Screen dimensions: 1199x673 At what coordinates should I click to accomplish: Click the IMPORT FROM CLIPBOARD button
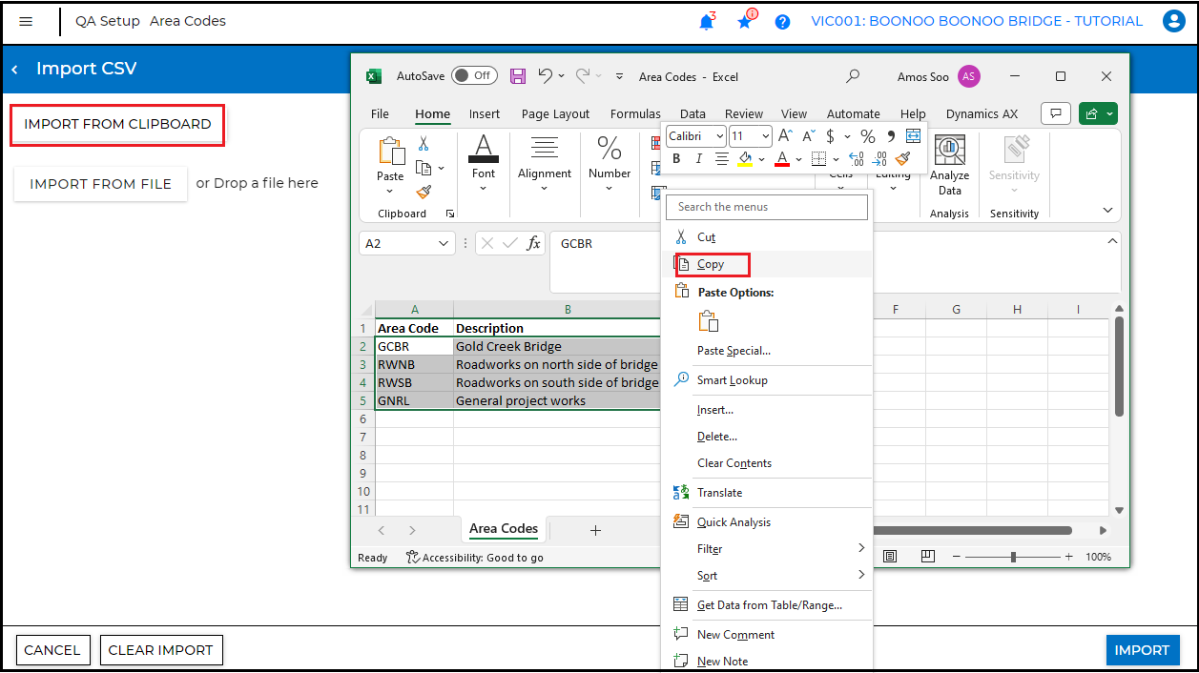click(116, 124)
